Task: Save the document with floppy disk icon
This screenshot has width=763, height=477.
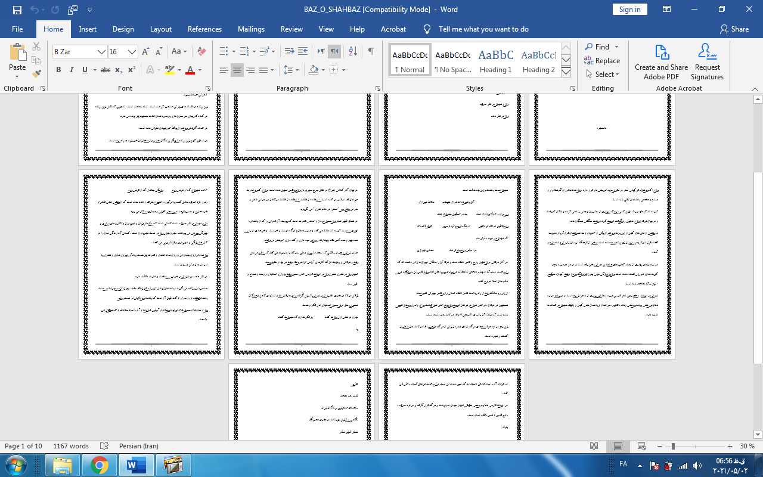Action: [x=17, y=10]
